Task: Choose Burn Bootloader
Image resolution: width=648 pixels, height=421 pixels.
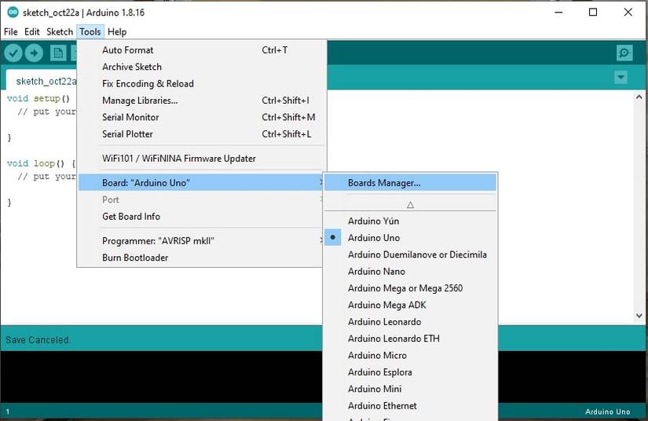Action: [x=200, y=258]
